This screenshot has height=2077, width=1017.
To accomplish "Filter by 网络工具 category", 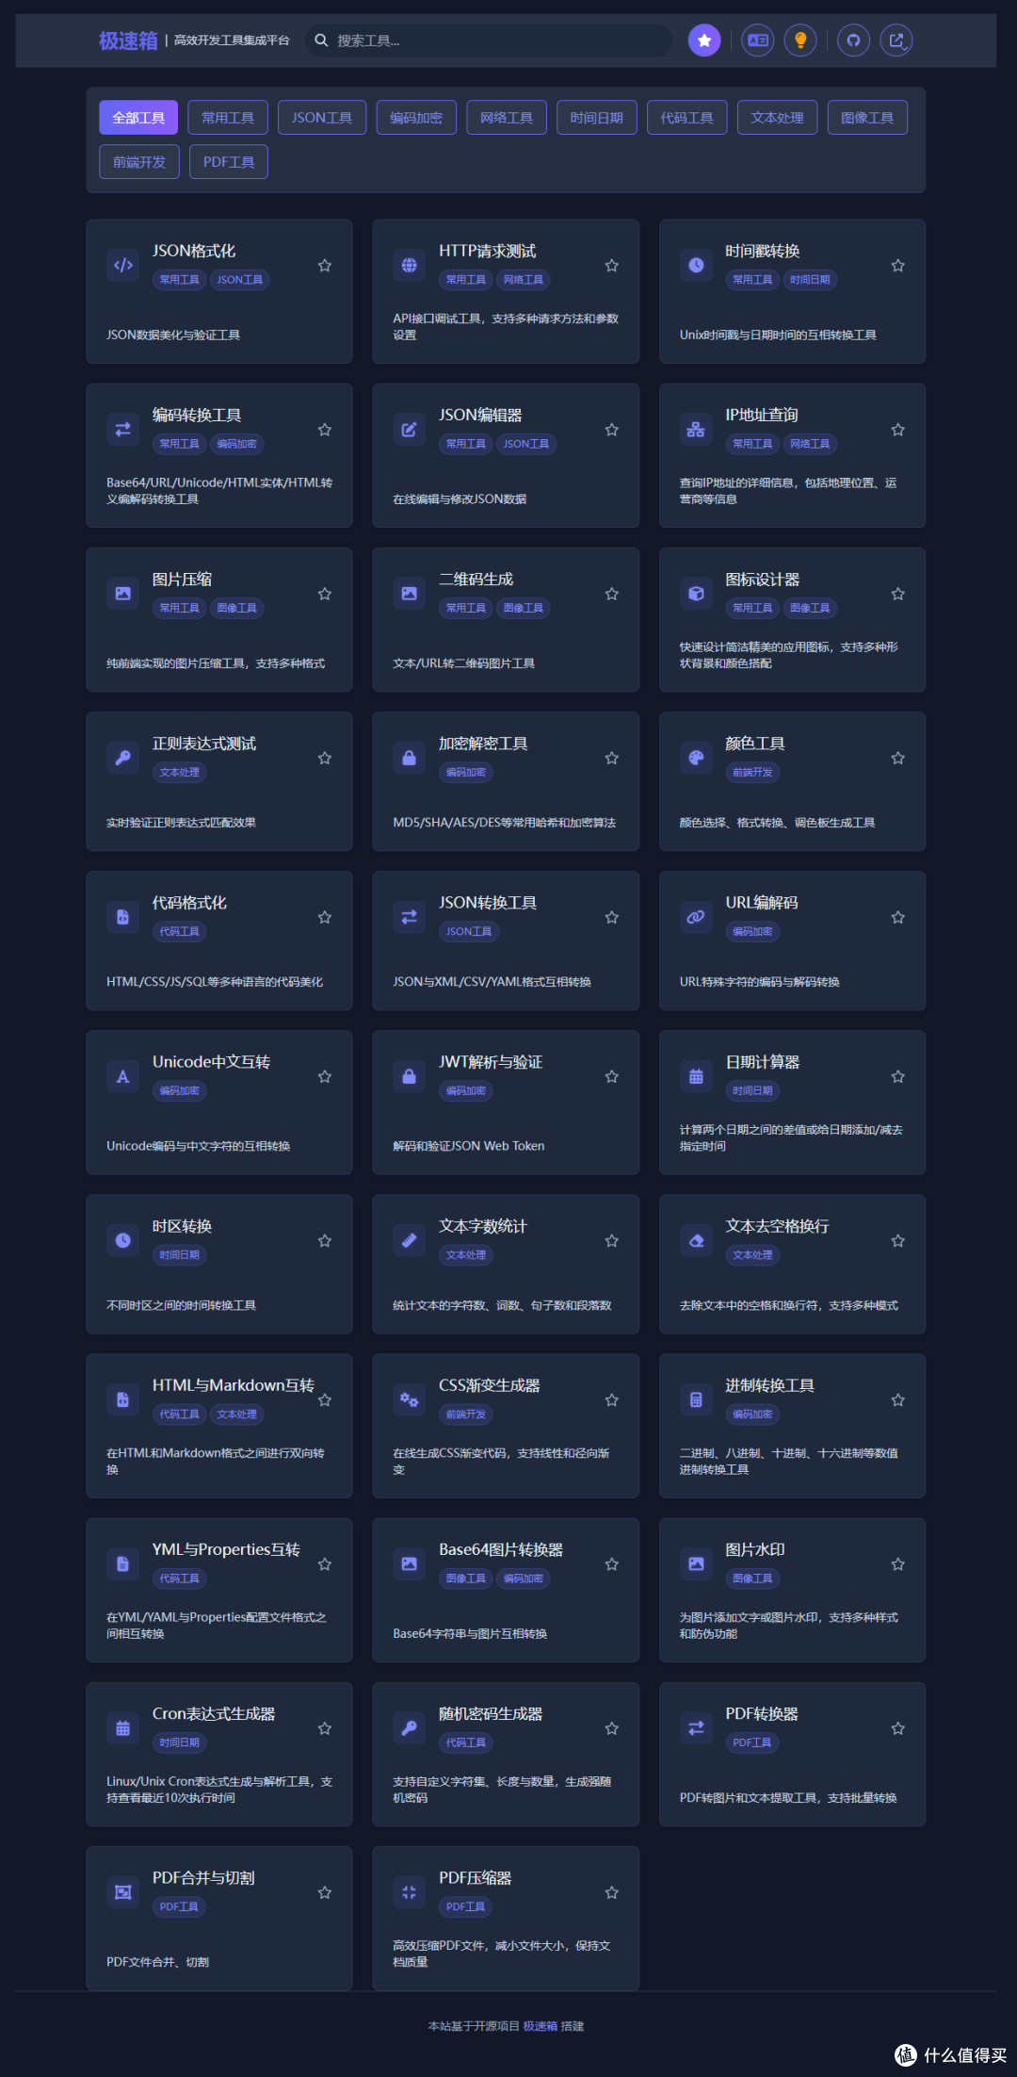I will click(x=507, y=118).
